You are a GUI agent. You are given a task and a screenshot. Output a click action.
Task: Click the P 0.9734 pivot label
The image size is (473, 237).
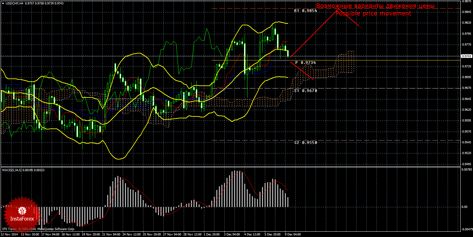305,63
